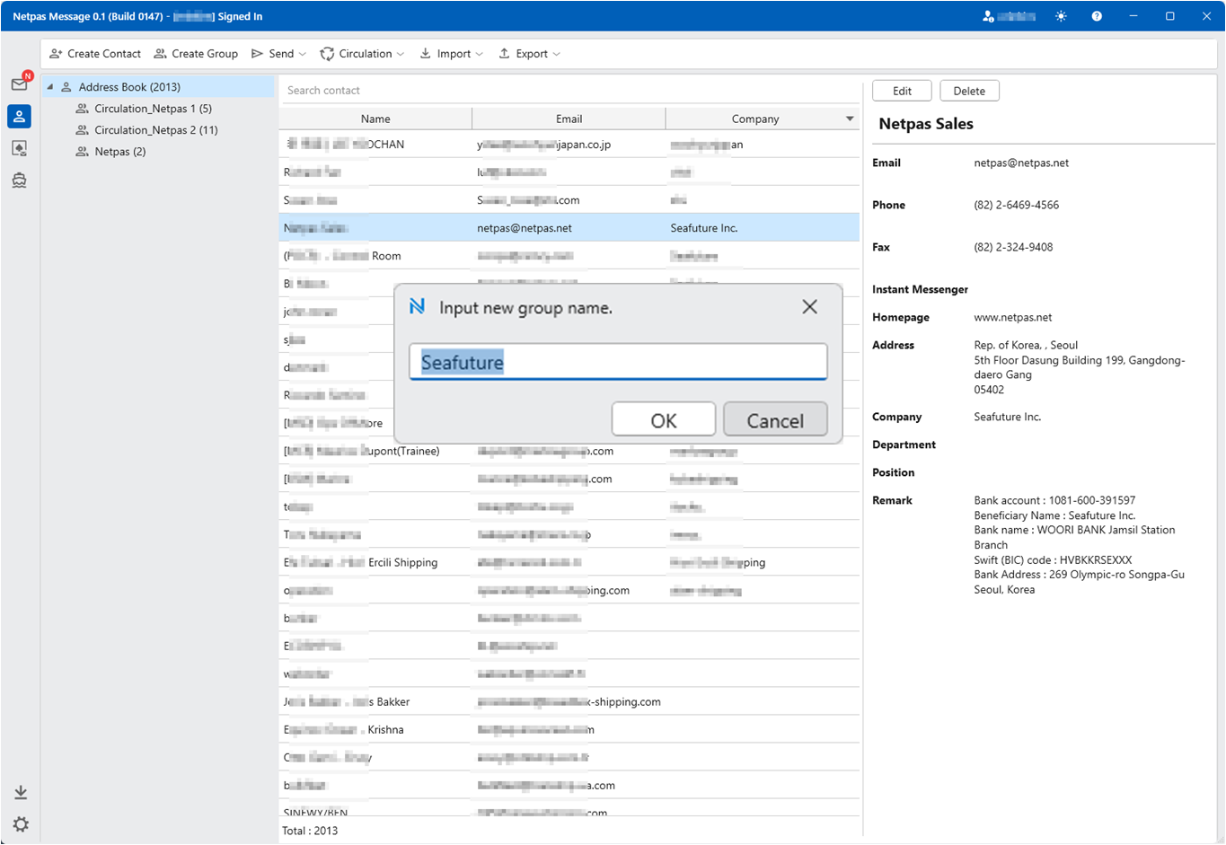
Task: Open the mail inbox sidebar icon
Action: (19, 84)
